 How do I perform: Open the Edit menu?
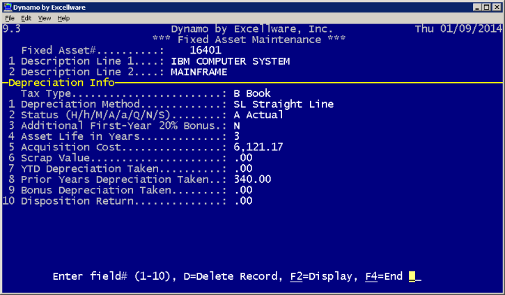tap(26, 18)
